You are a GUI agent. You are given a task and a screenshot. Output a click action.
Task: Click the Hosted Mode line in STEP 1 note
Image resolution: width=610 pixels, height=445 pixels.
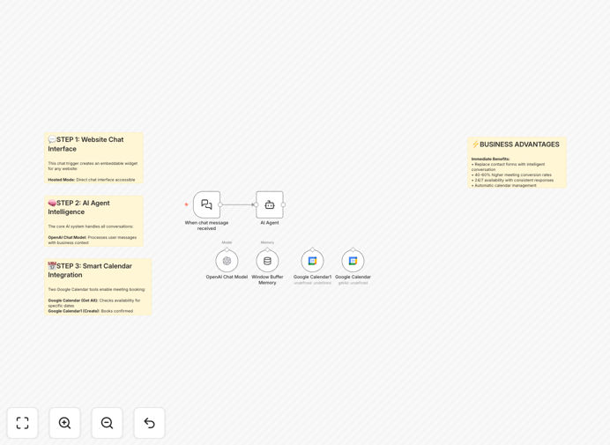92,180
